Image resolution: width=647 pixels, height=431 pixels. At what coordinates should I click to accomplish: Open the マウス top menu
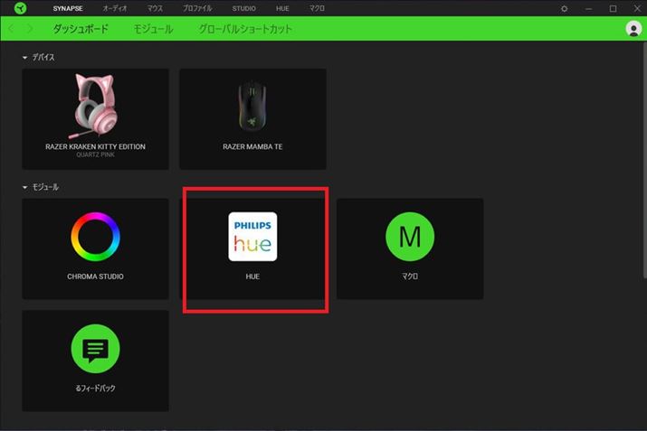point(155,8)
